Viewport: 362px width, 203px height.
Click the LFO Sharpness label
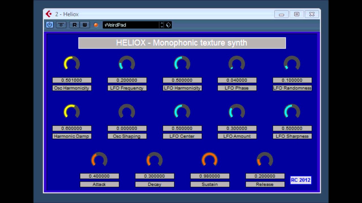point(292,136)
